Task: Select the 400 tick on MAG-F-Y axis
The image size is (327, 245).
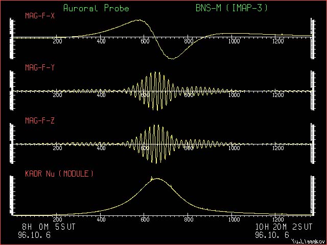Action: click(x=101, y=94)
